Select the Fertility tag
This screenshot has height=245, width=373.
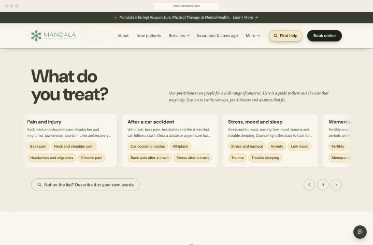click(x=338, y=146)
